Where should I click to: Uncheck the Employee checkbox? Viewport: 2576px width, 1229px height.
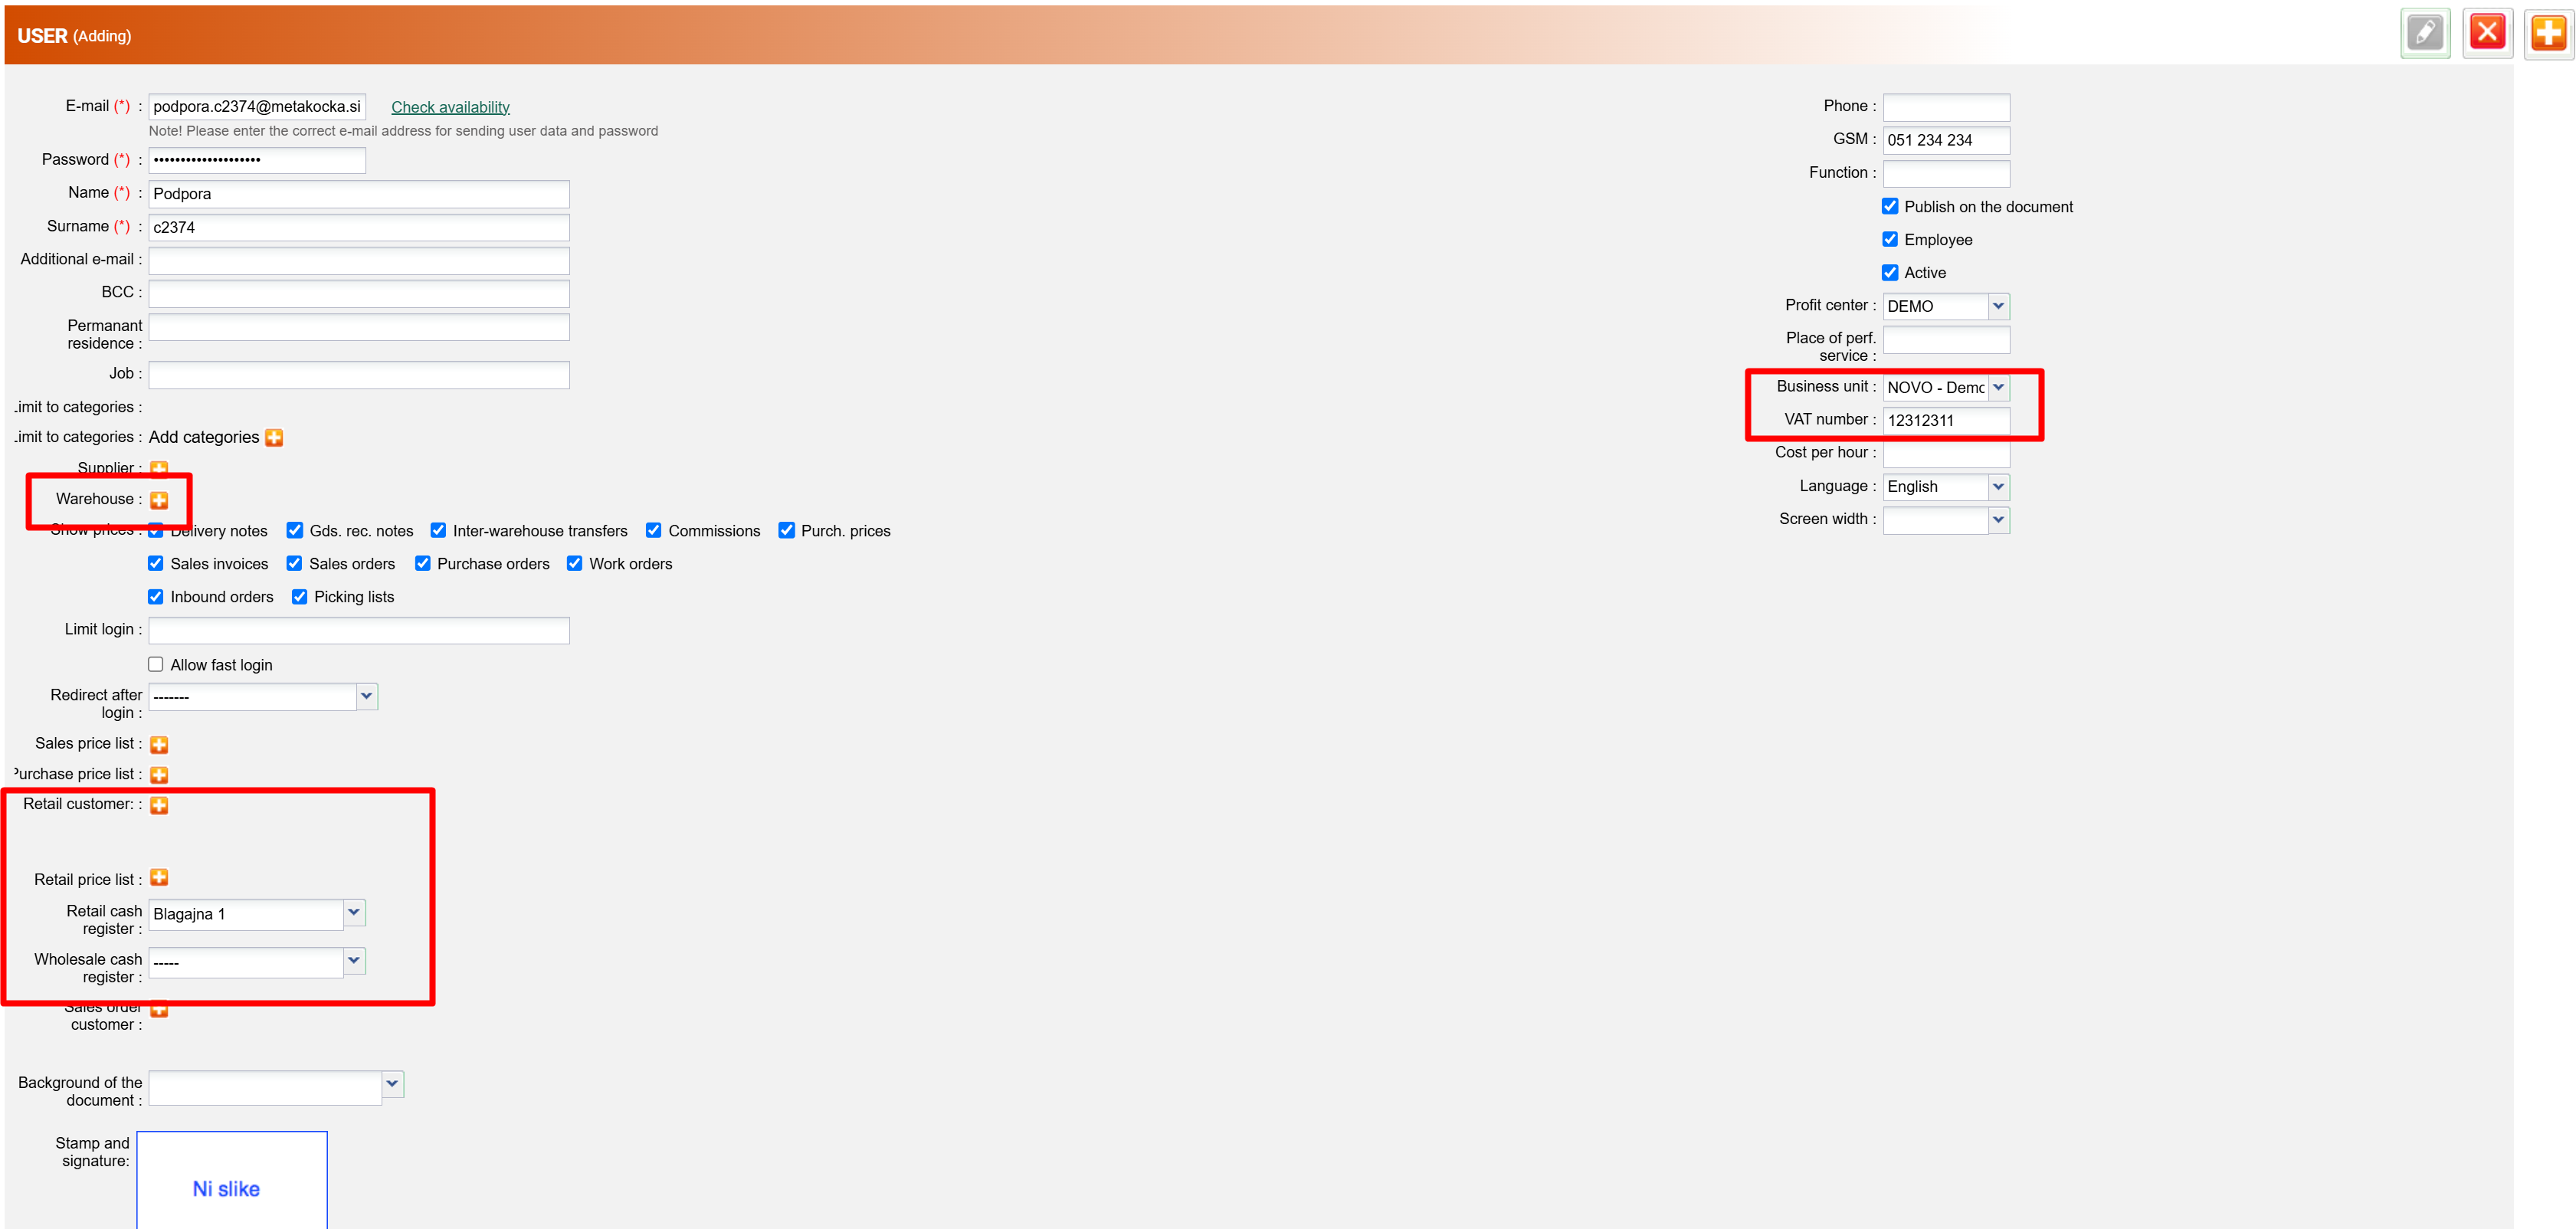click(x=1890, y=240)
